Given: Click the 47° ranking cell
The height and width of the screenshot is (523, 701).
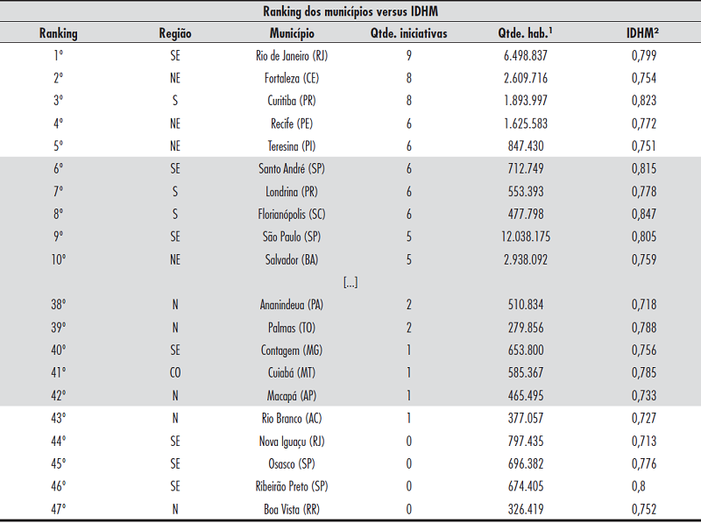Looking at the screenshot, I should click(59, 508).
